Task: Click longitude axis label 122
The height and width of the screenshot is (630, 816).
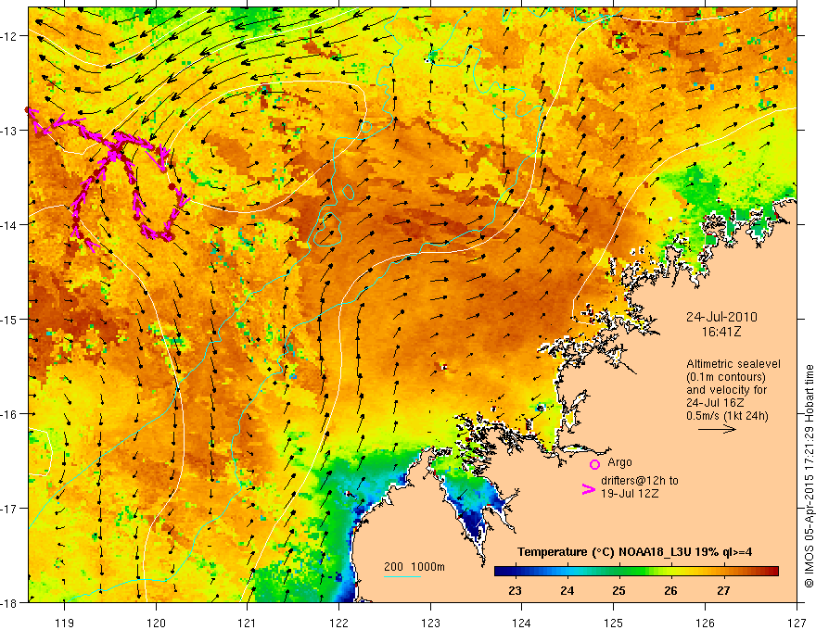Action: click(338, 623)
